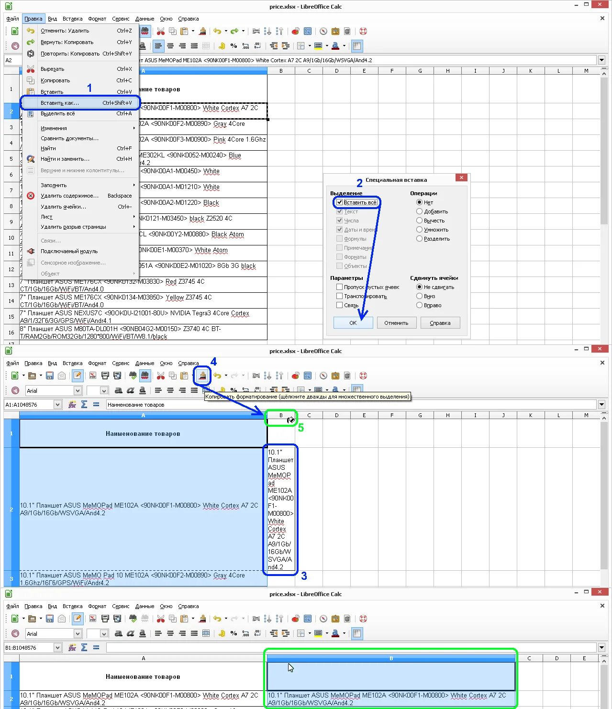612x709 pixels.
Task: Open font size dropdown in middle window
Action: [104, 391]
